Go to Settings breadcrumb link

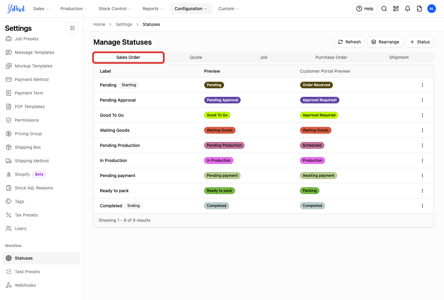point(124,24)
